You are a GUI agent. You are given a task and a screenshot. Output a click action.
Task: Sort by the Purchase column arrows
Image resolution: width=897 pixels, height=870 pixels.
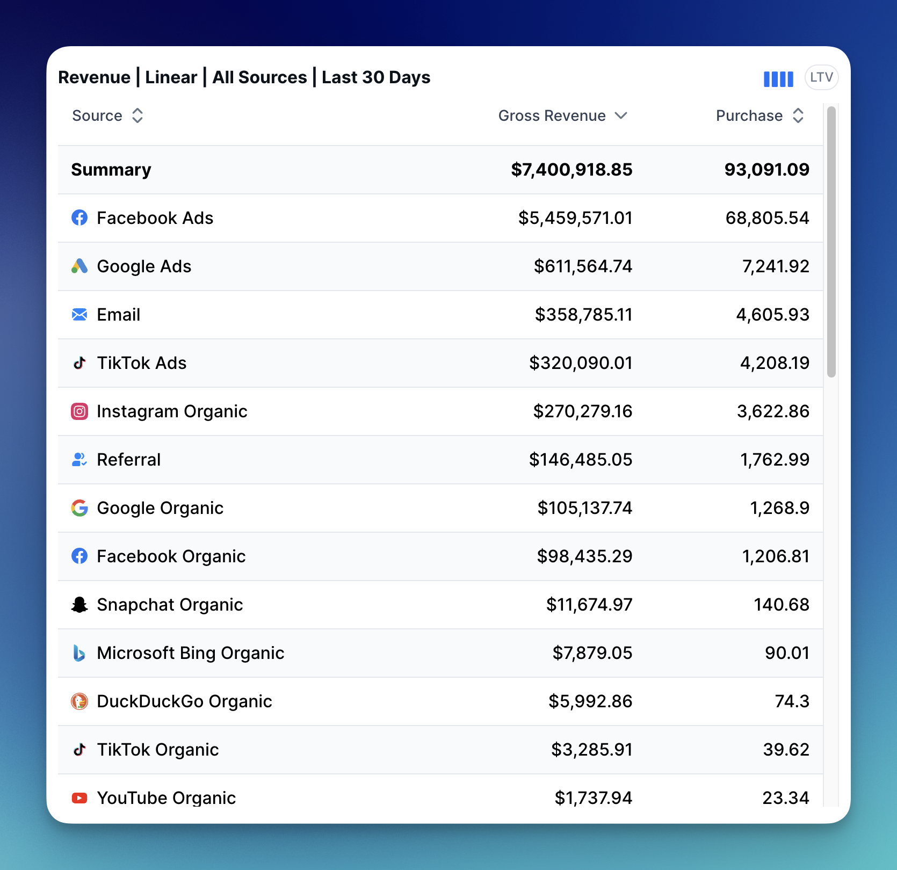[x=798, y=115]
